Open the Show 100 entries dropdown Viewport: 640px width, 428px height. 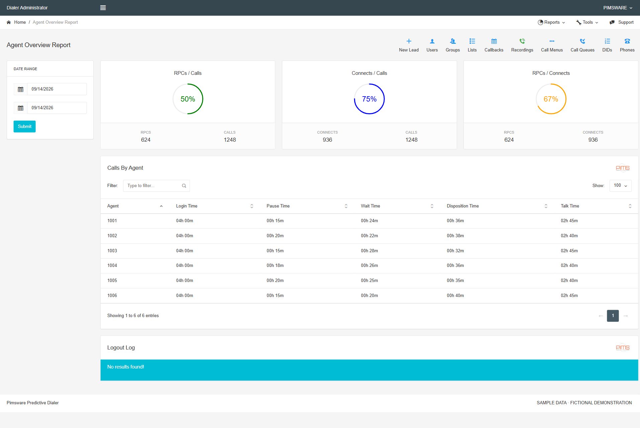point(620,186)
